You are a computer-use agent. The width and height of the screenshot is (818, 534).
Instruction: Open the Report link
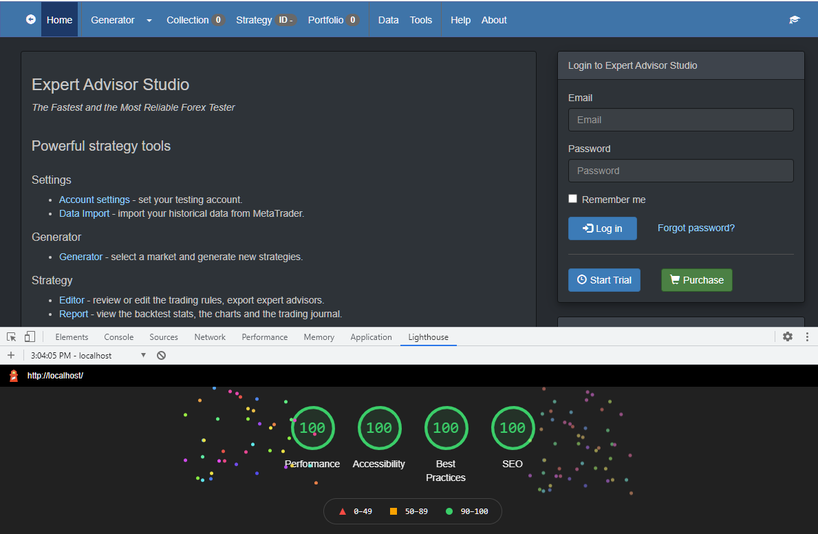tap(74, 314)
